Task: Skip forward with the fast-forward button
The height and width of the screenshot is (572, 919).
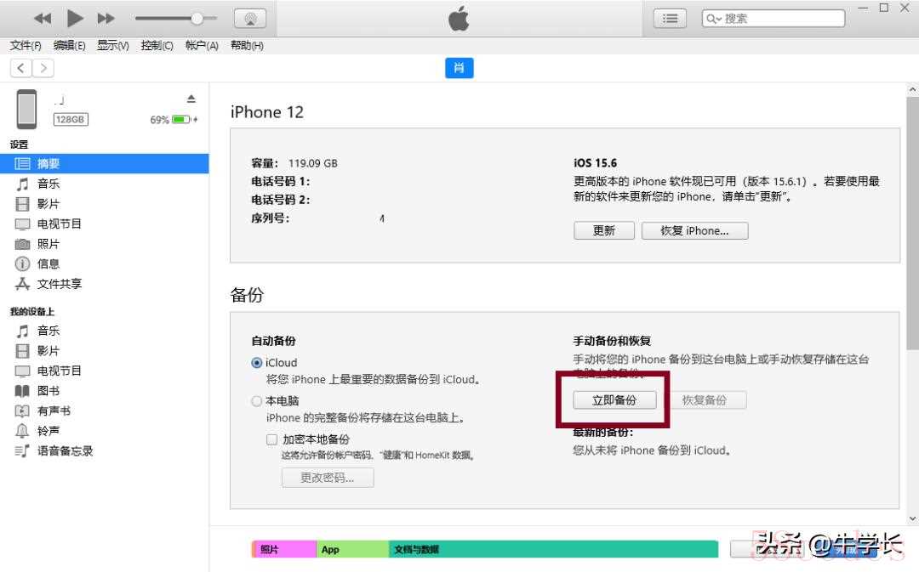Action: [x=106, y=18]
